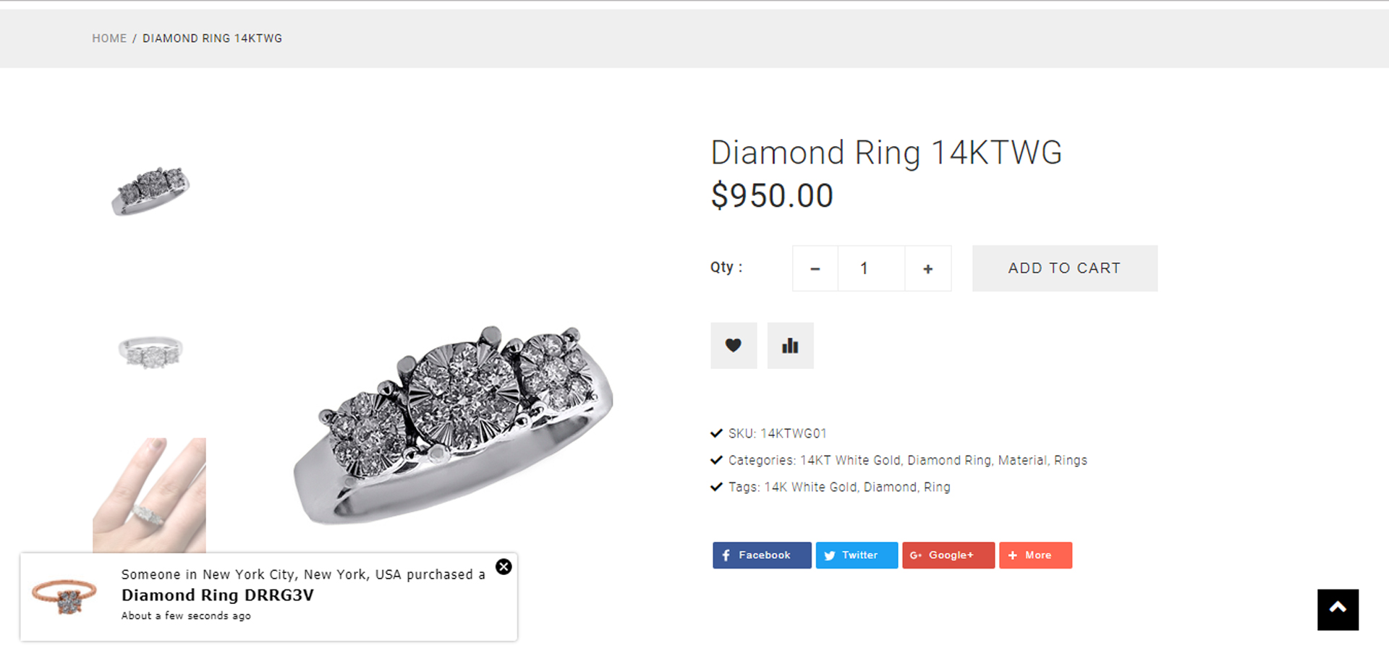
Task: Increase quantity with plus button
Action: (x=927, y=268)
